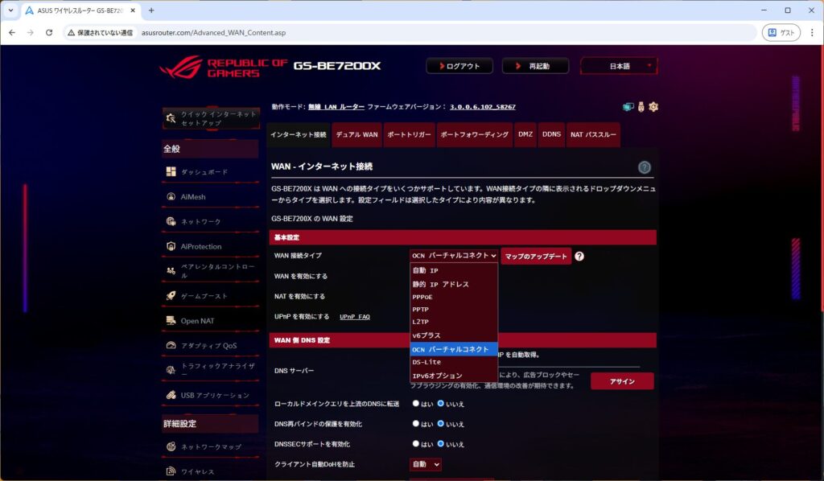This screenshot has height=481, width=824.
Task: Click the USB device status icon
Action: (641, 107)
